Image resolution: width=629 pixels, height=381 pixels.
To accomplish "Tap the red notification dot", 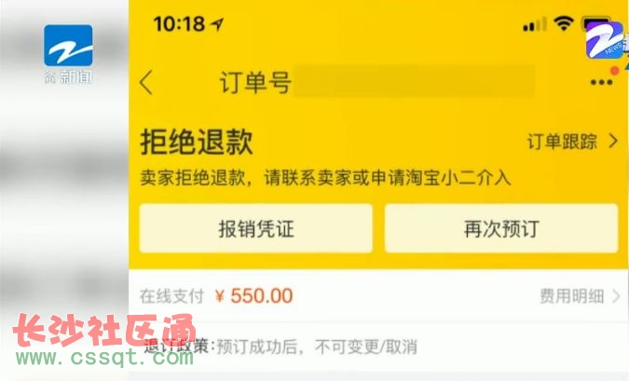I will pos(615,71).
